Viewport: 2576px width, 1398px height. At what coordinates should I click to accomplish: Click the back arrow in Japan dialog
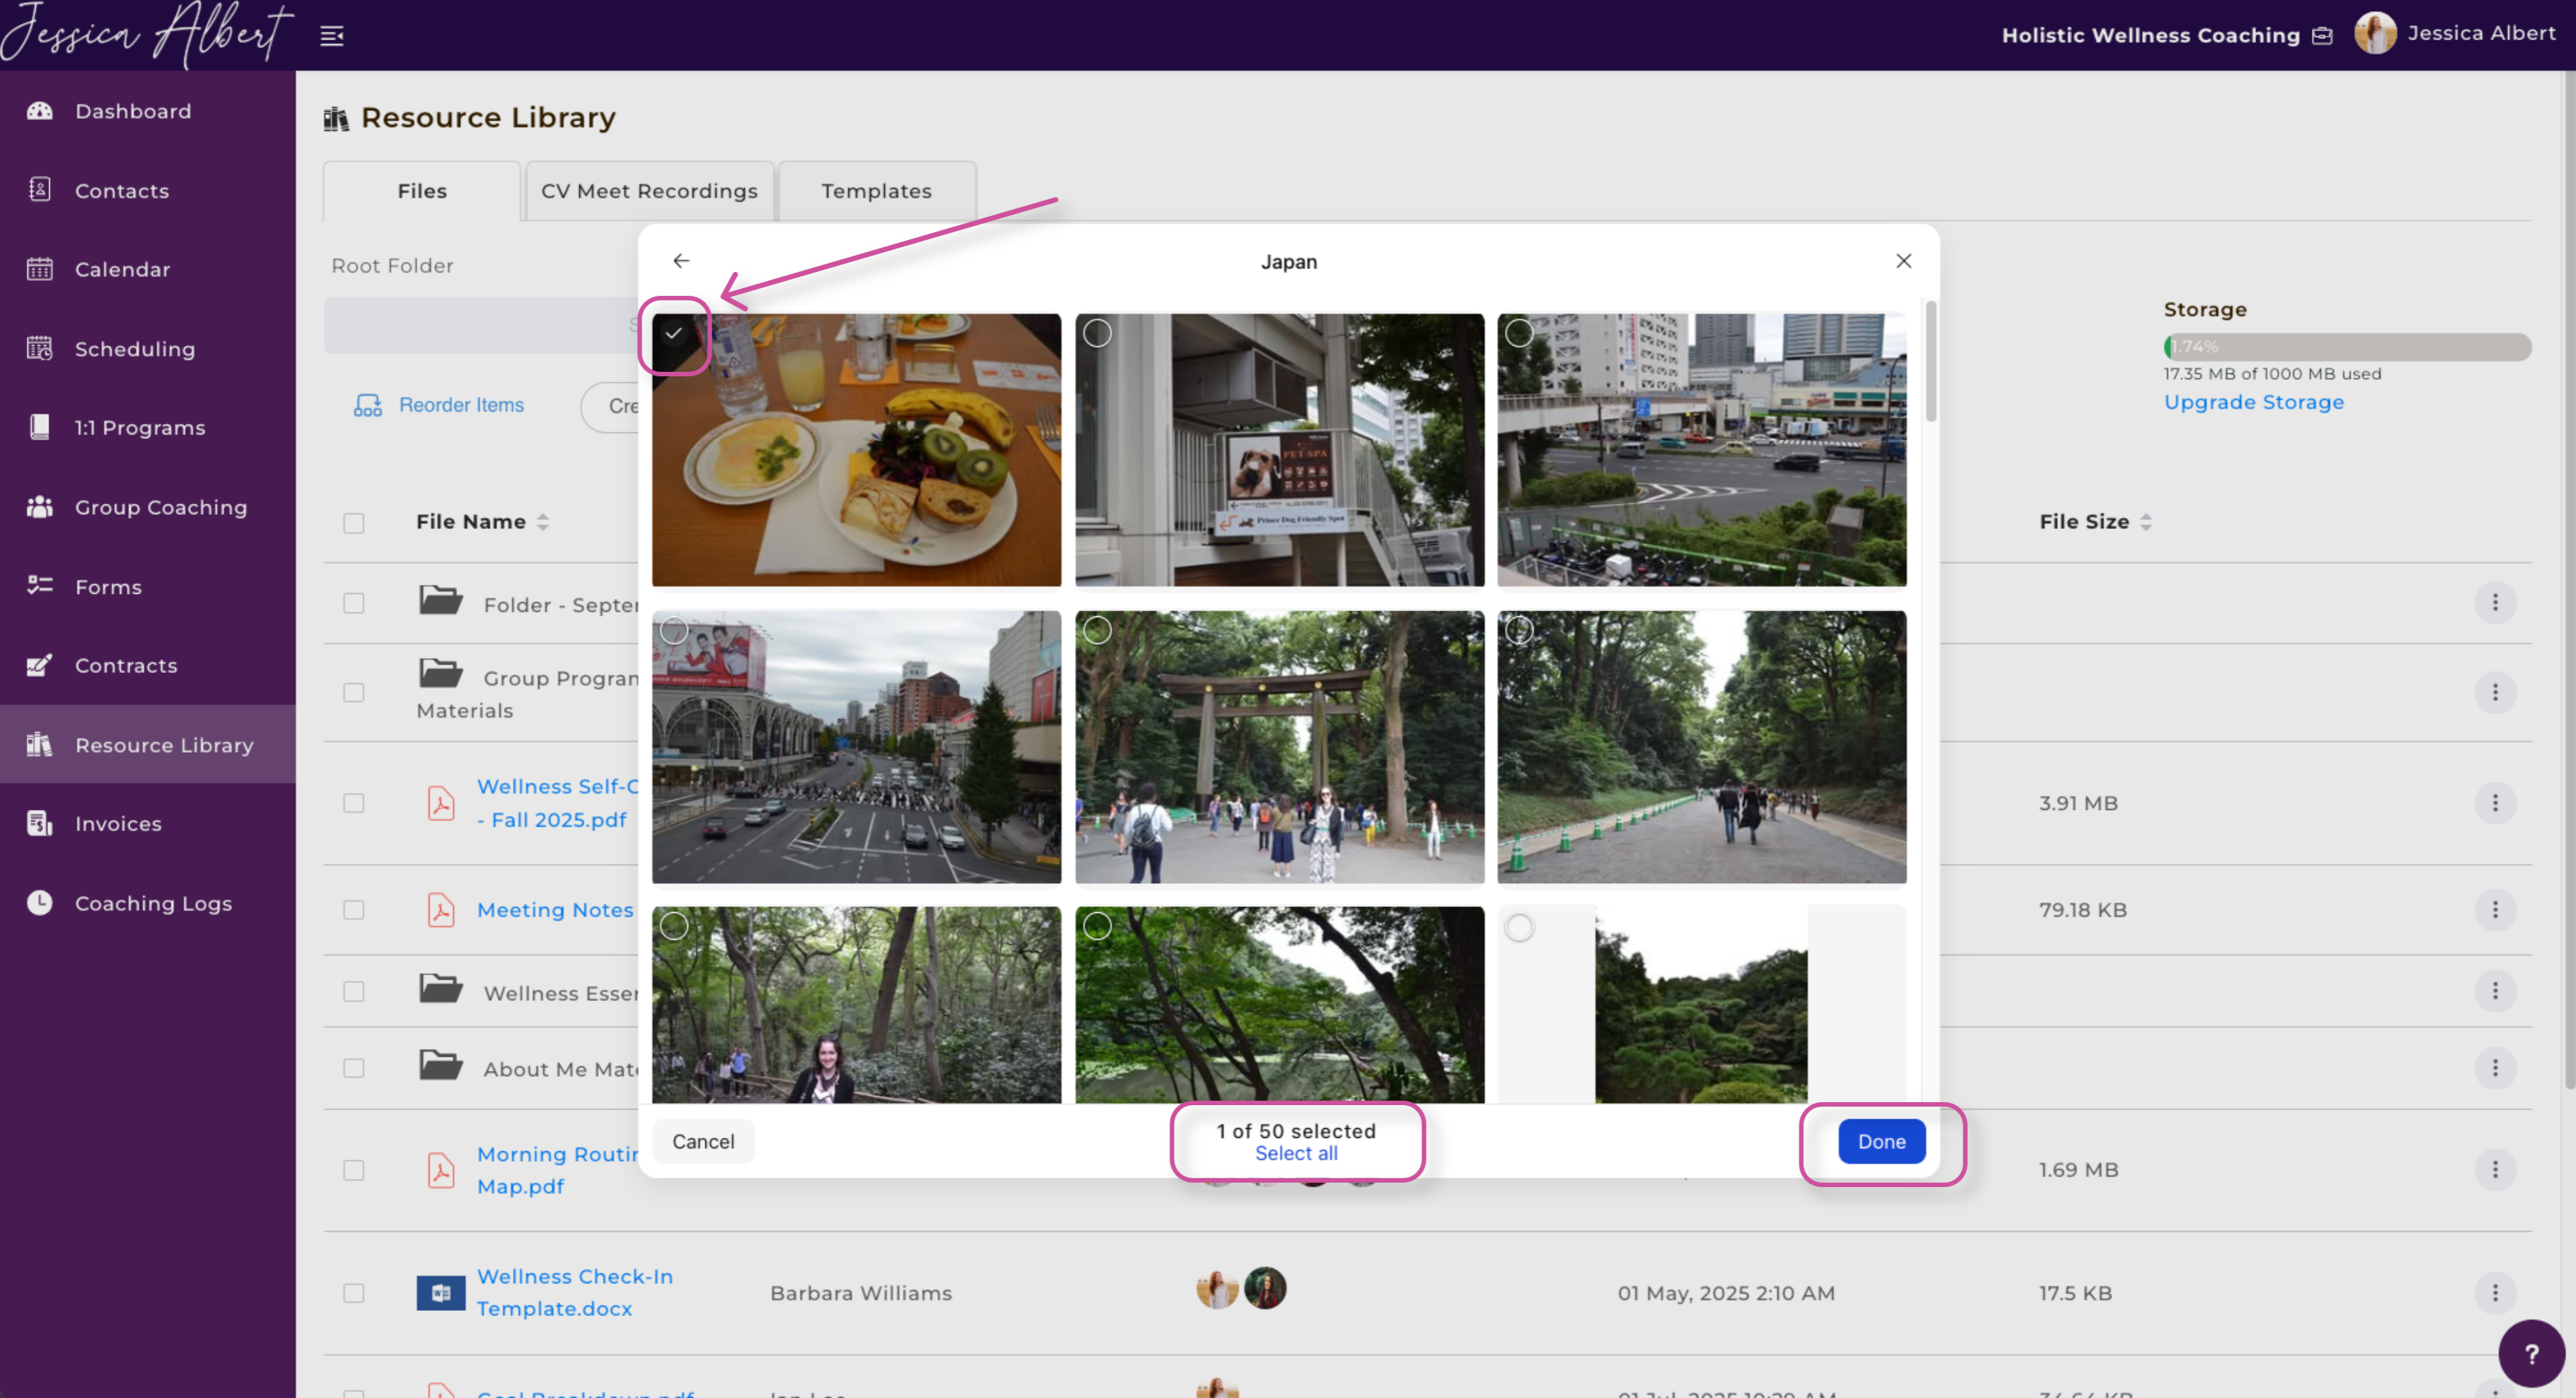coord(681,261)
